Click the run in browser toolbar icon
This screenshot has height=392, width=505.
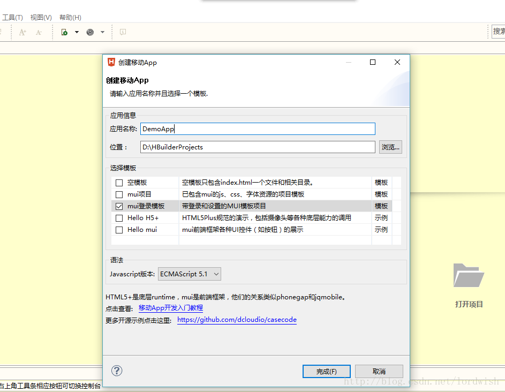point(64,32)
